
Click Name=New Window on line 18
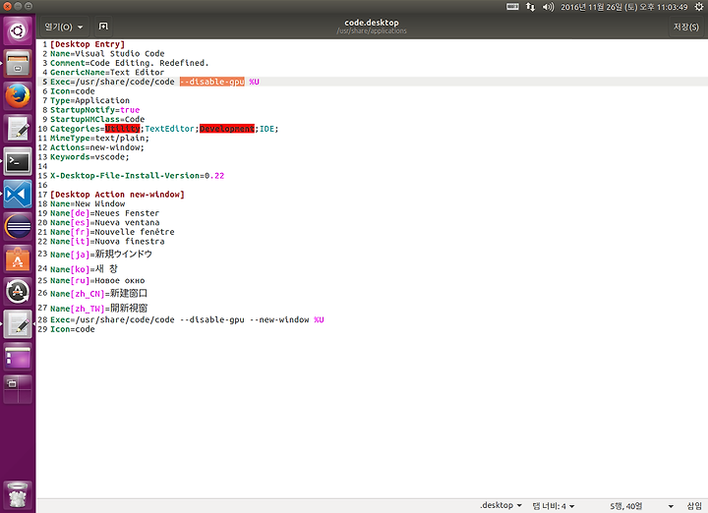coord(88,204)
